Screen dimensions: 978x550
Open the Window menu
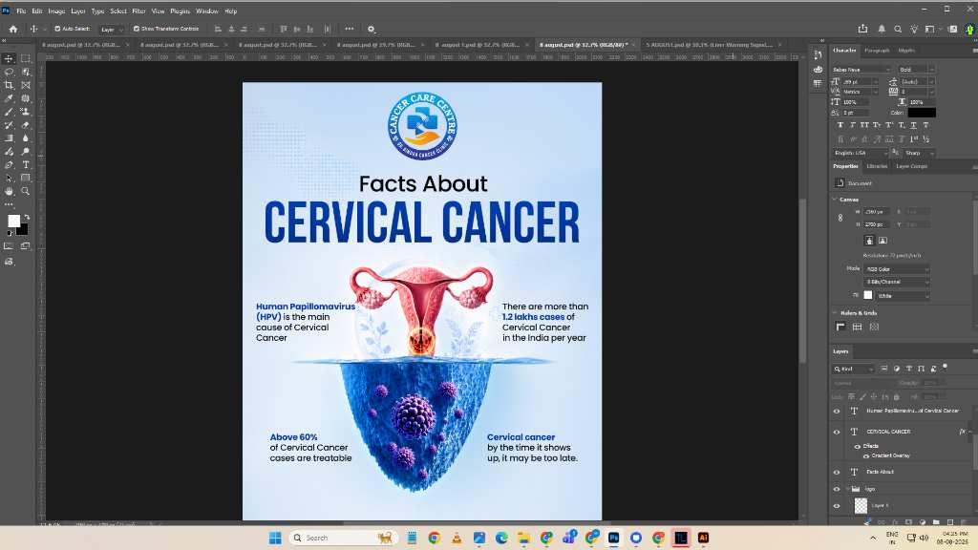click(x=207, y=11)
